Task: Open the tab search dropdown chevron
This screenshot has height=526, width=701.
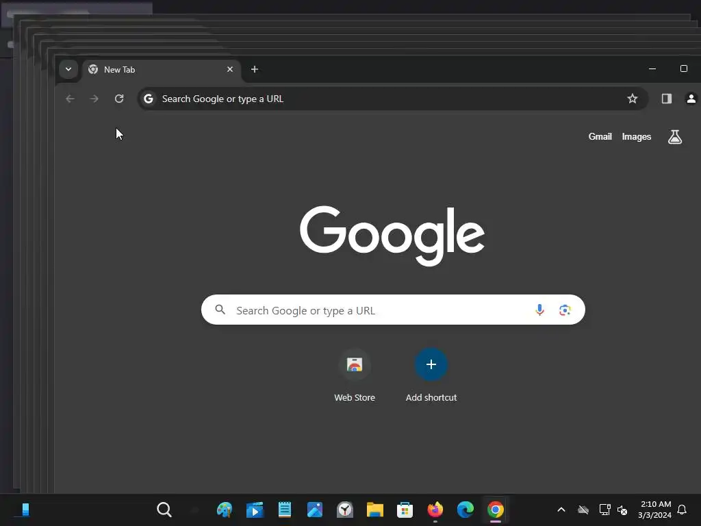Action: point(68,69)
